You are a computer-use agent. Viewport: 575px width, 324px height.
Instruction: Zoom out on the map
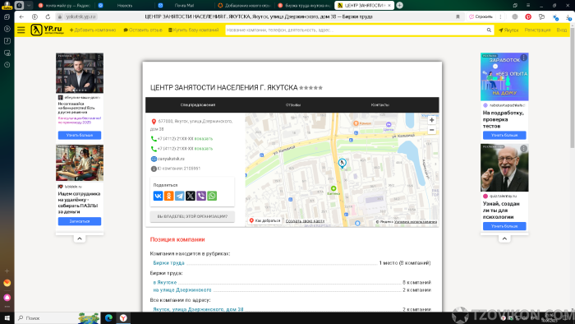[431, 130]
